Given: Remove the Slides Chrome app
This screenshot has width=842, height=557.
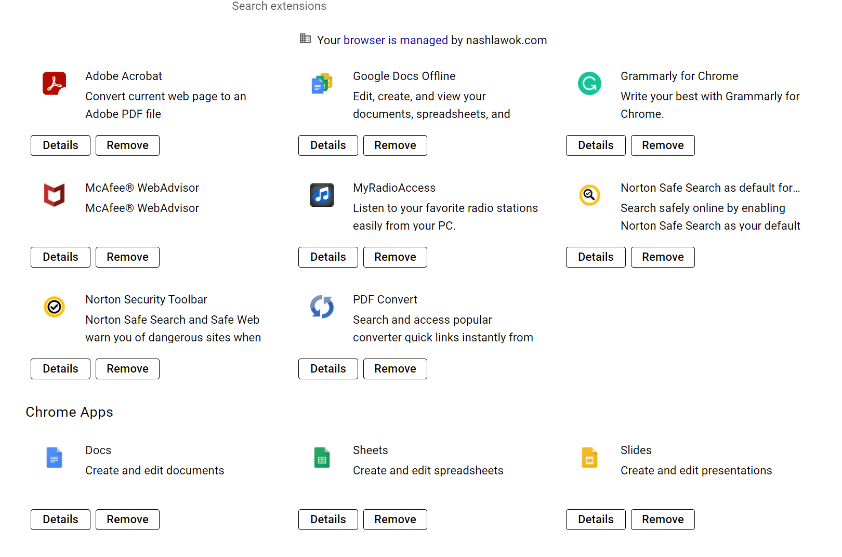Looking at the screenshot, I should (x=663, y=520).
